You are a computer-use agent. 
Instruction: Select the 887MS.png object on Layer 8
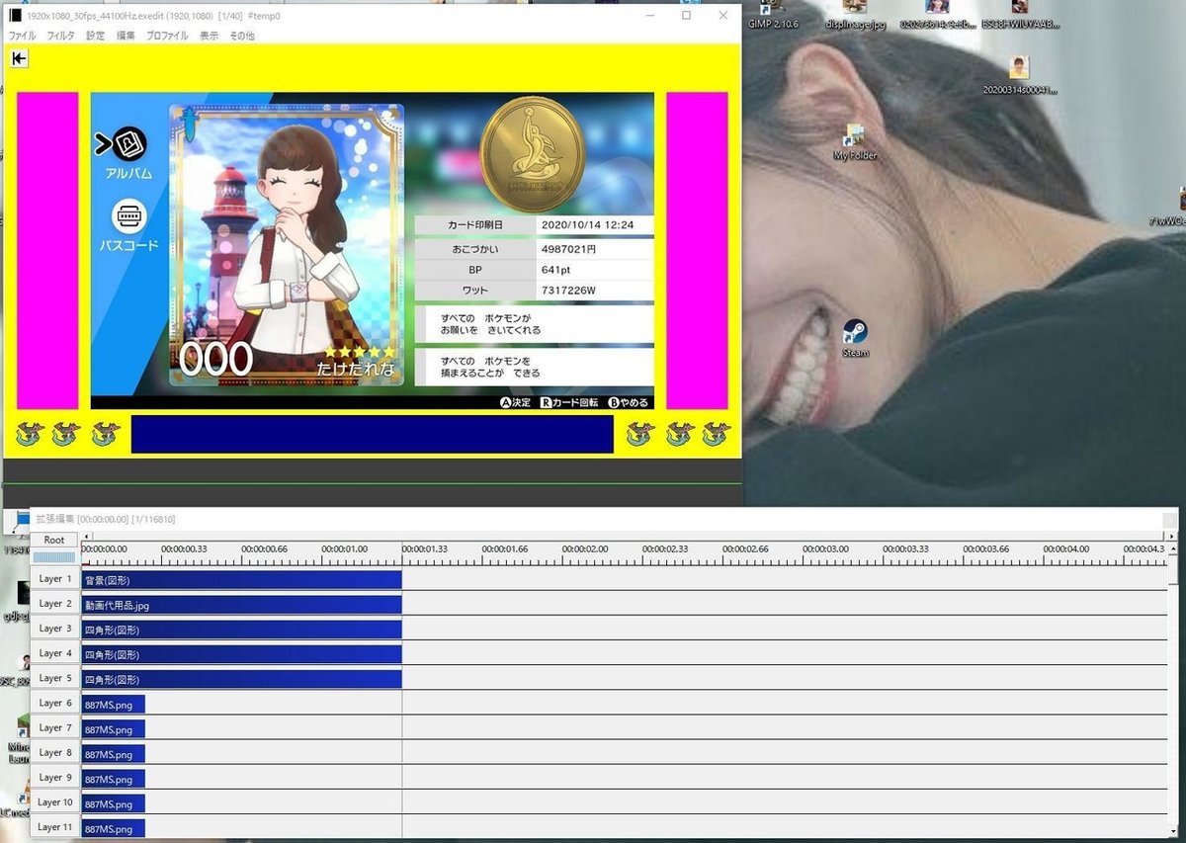[x=113, y=753]
